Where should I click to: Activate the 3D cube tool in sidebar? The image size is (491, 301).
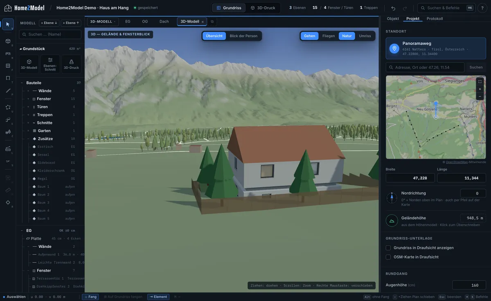point(8,41)
